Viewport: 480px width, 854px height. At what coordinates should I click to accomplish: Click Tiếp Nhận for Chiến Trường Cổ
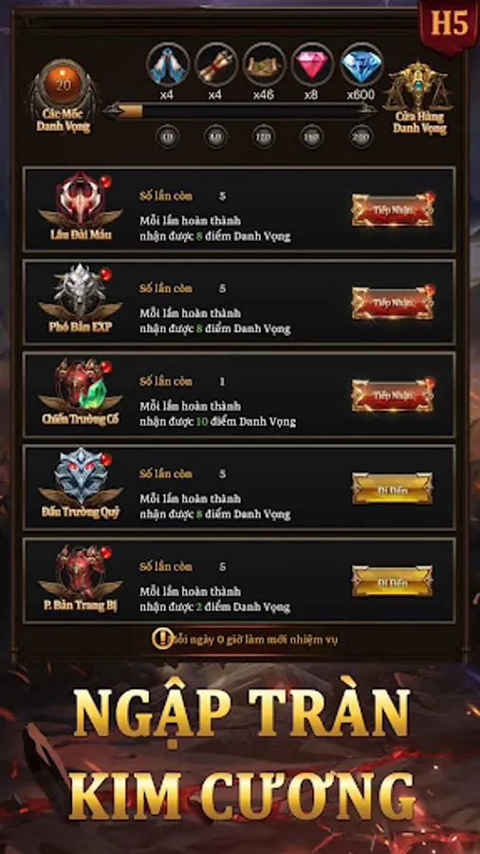pyautogui.click(x=393, y=395)
